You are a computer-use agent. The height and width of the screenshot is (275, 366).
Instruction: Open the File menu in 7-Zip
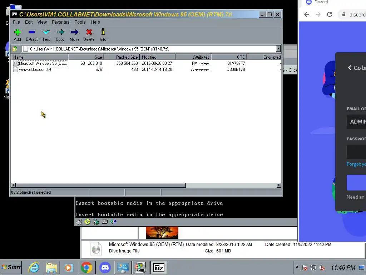[x=16, y=22]
